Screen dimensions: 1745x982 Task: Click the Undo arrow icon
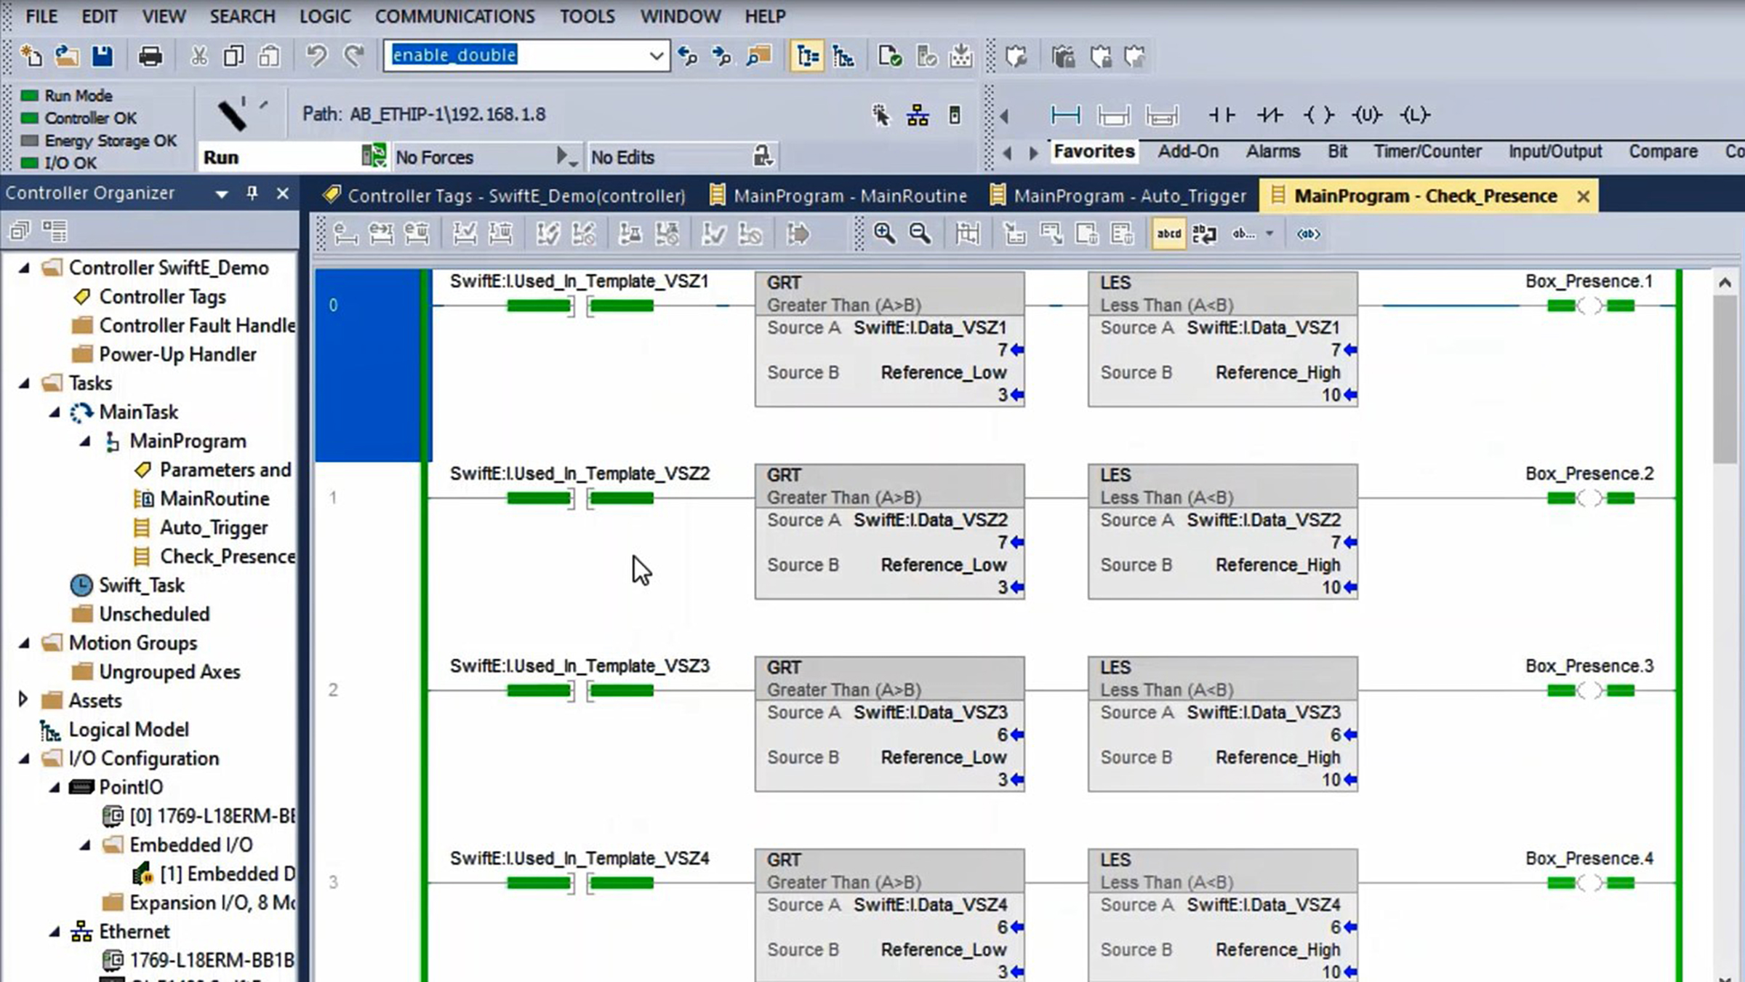[x=316, y=56]
